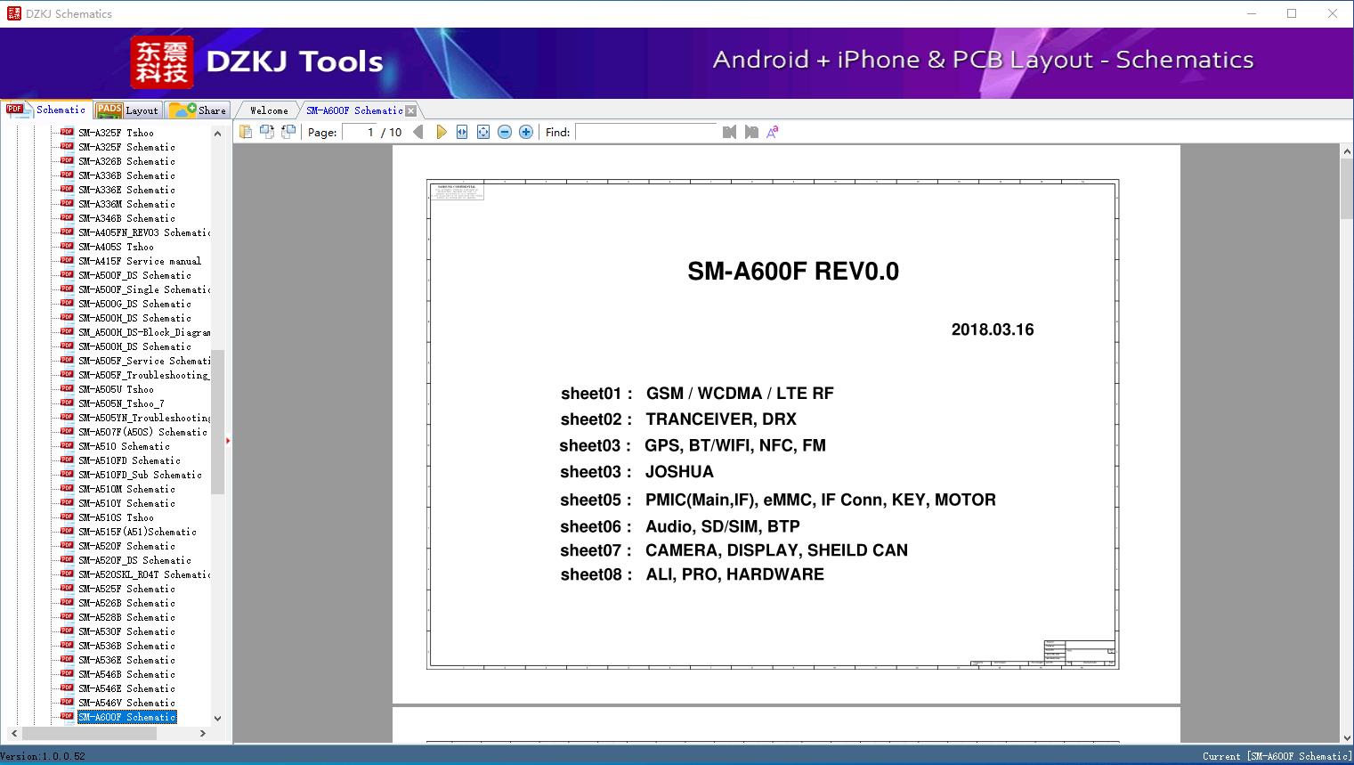The image size is (1354, 765).
Task: Open SM_A500H_DS-Block_Diagram entry
Action: tap(144, 332)
